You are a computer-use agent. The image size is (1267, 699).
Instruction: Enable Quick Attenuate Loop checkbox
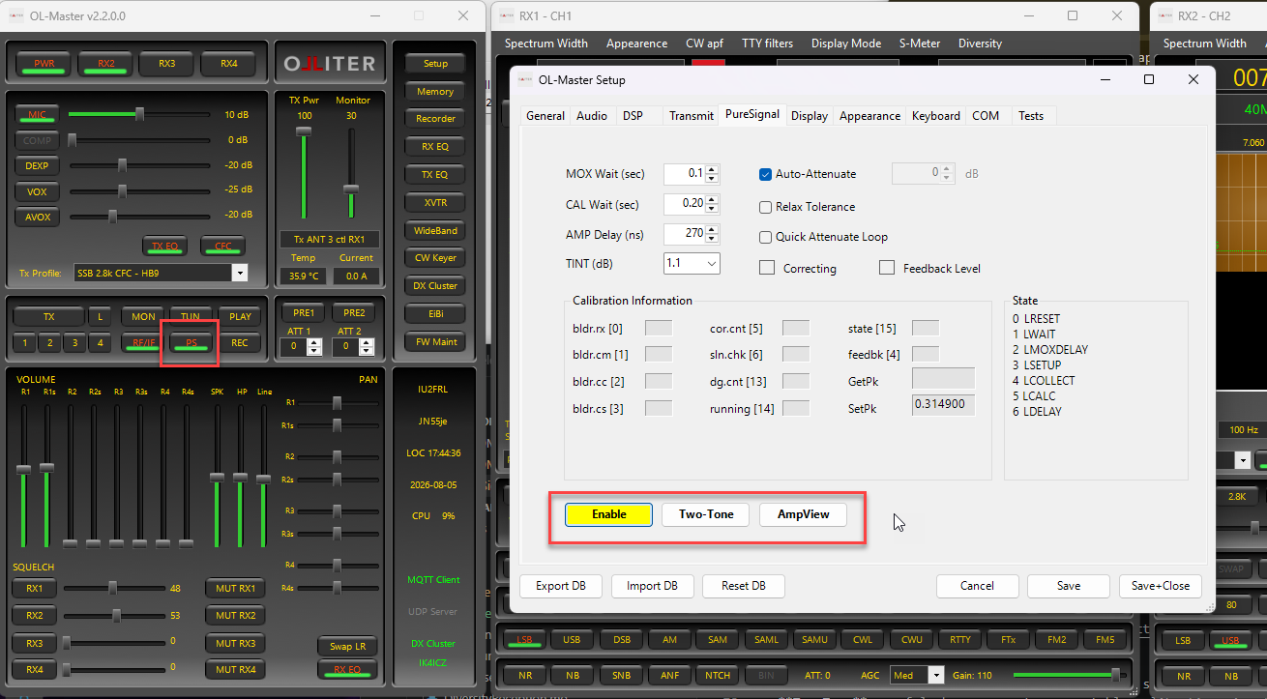click(x=766, y=237)
